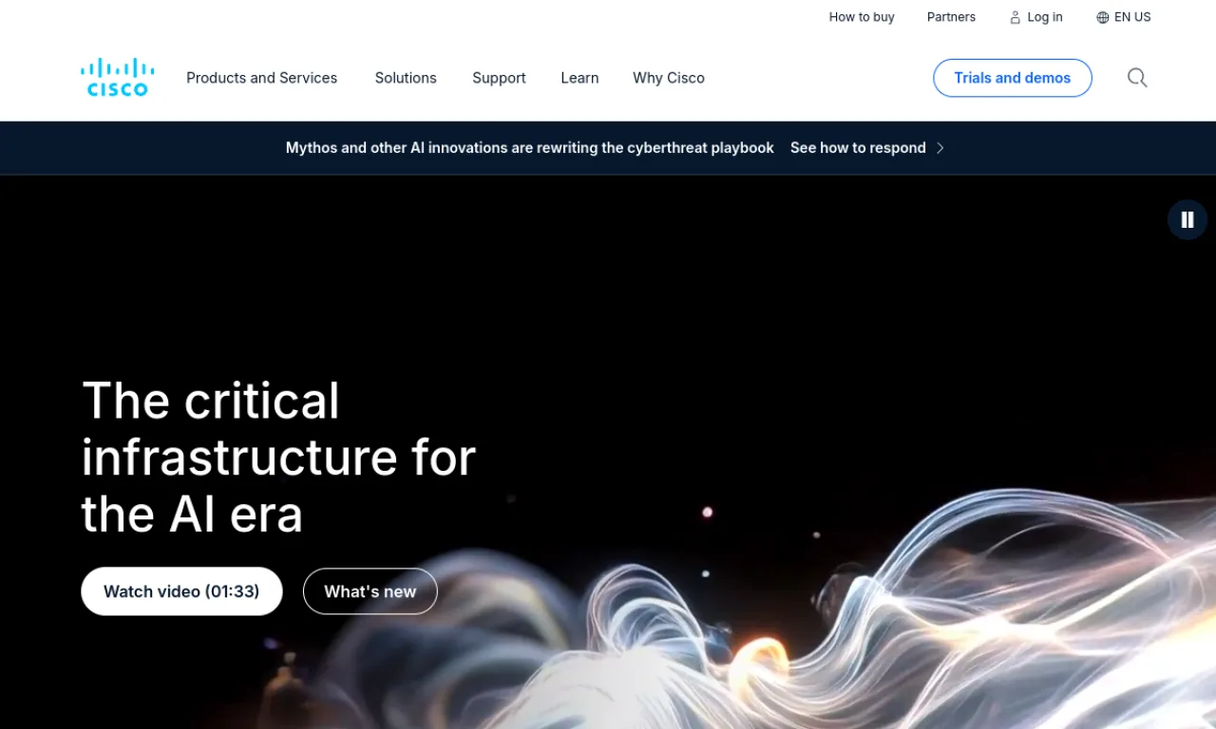
Task: Open the Cisco logo homepage
Action: click(118, 78)
